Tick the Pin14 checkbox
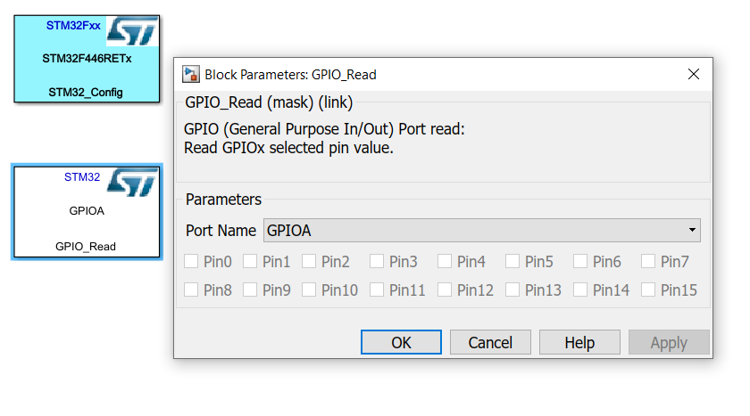The image size is (750, 416). click(x=580, y=290)
